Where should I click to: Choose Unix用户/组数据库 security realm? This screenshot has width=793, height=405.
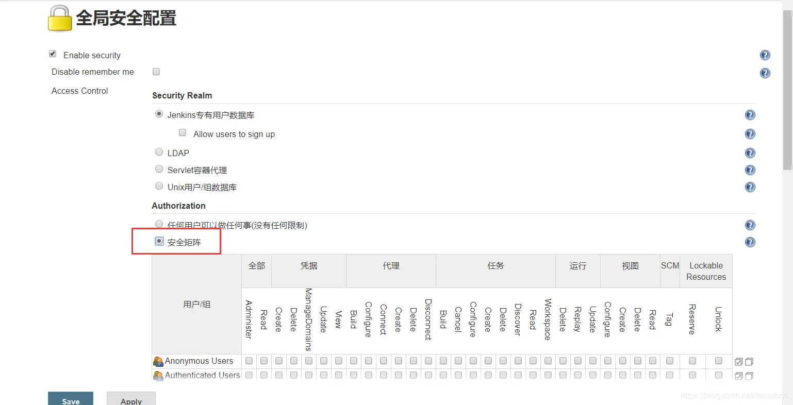pyautogui.click(x=159, y=186)
